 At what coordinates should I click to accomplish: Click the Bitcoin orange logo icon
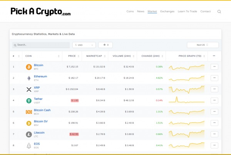(x=29, y=67)
